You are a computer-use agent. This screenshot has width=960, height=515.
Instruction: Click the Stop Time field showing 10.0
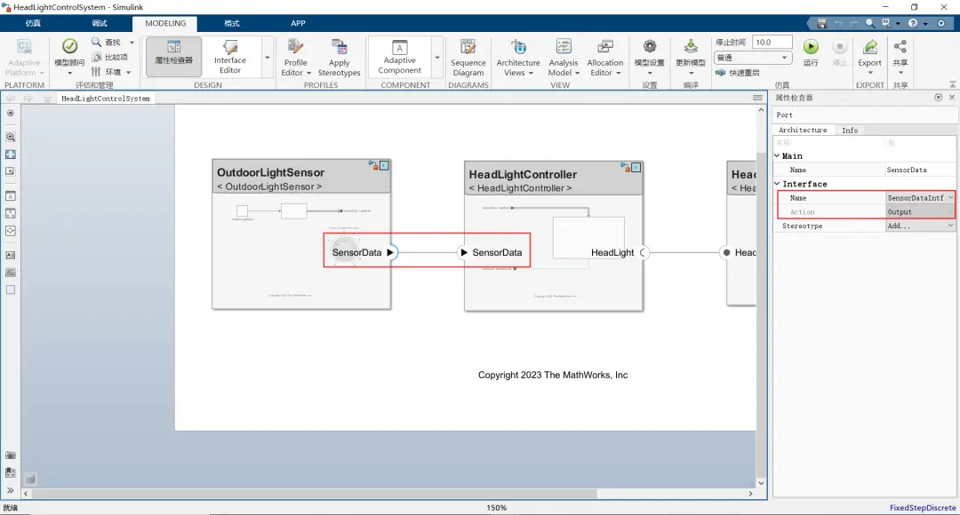coord(772,43)
